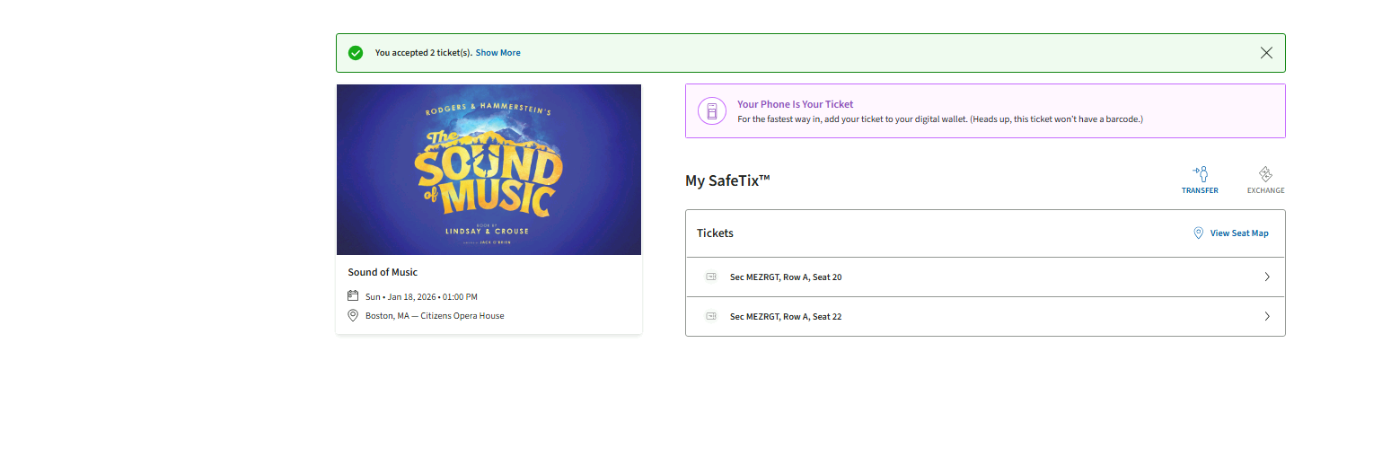Click the calendar icon beside the event date

click(x=353, y=296)
